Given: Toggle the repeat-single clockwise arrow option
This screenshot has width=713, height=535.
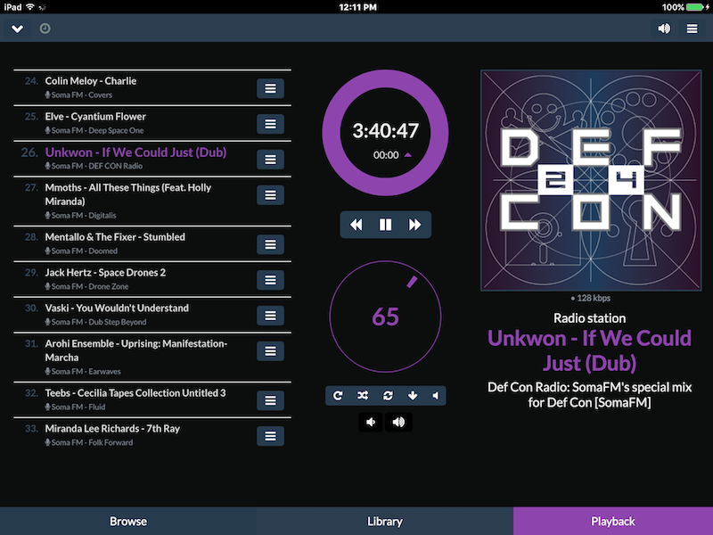Looking at the screenshot, I should pos(338,396).
